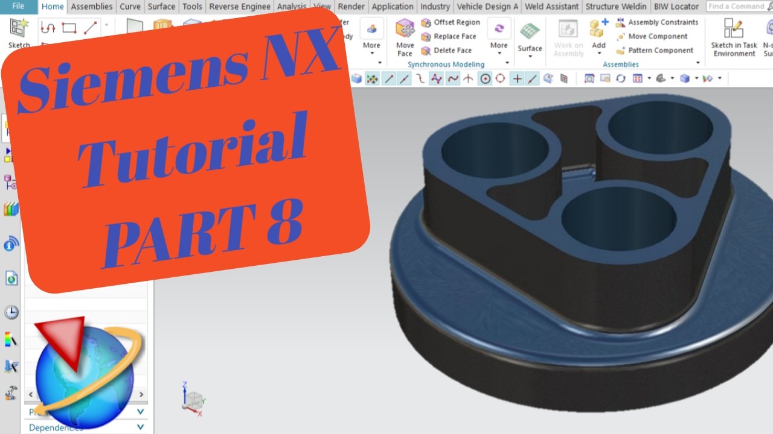Open the Vehicle Design Automation tab
Image resolution: width=773 pixels, height=434 pixels.
tap(488, 7)
